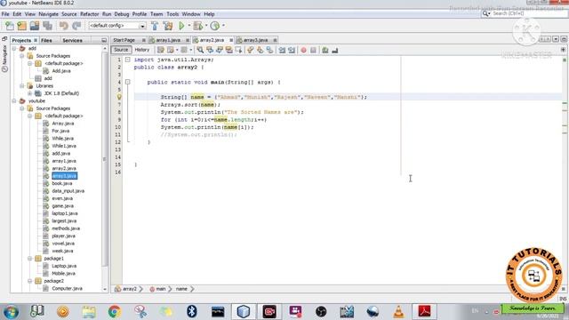This screenshot has height=320, width=569.
Task: Select book.java in the Projects tree
Action: [x=61, y=184]
